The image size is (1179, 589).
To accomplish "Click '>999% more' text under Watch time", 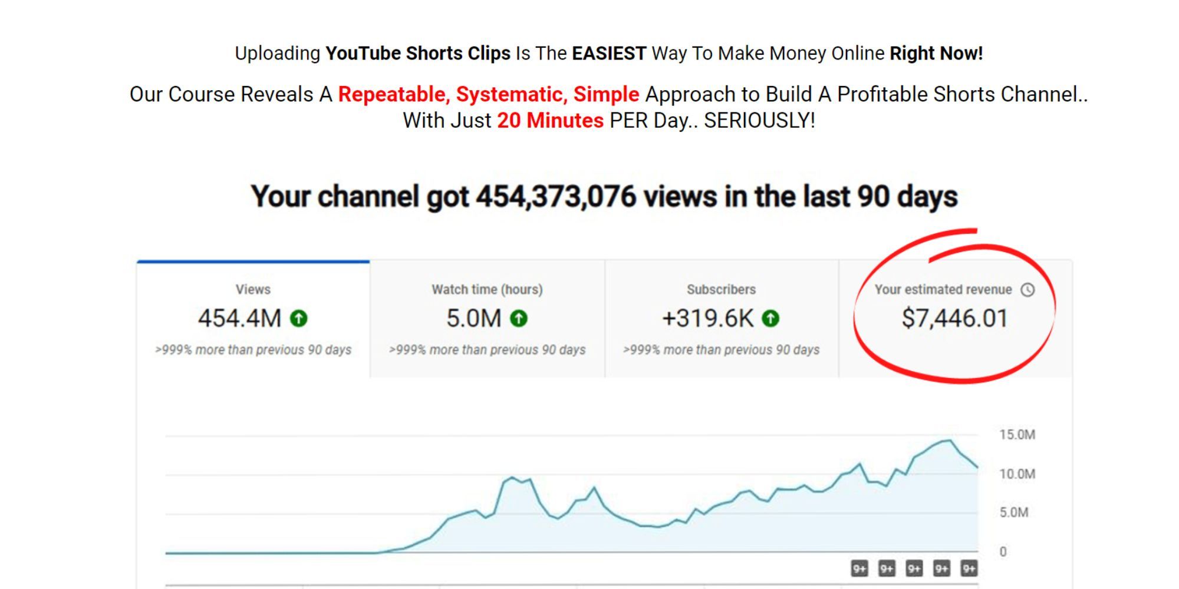I will point(488,350).
